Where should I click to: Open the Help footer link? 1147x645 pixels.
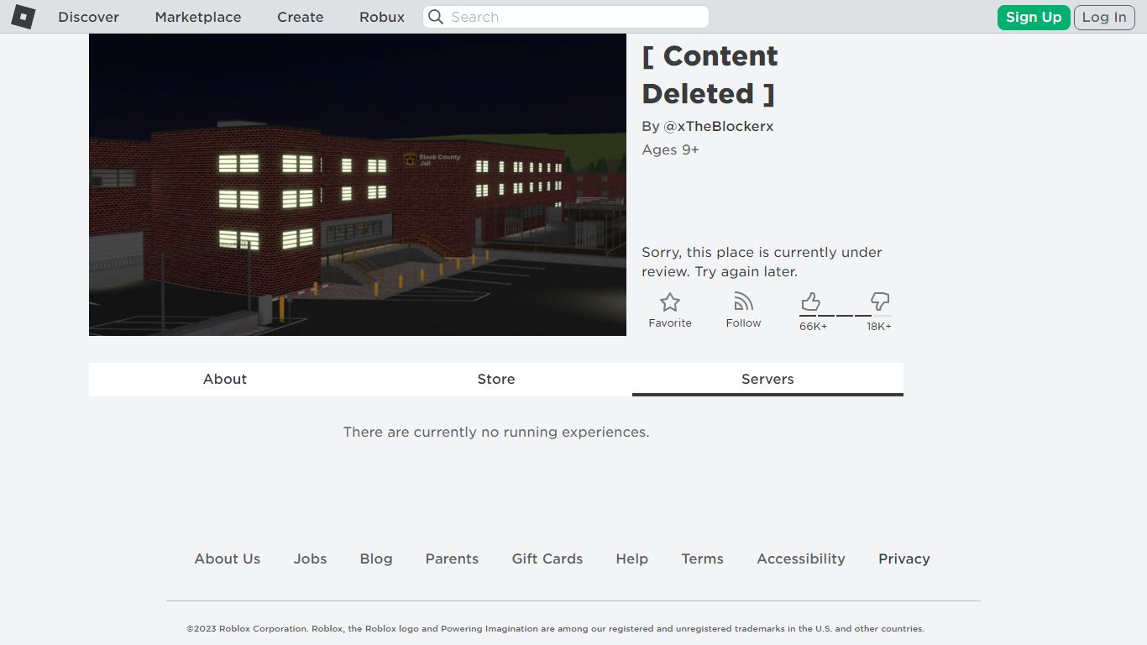[x=631, y=558]
